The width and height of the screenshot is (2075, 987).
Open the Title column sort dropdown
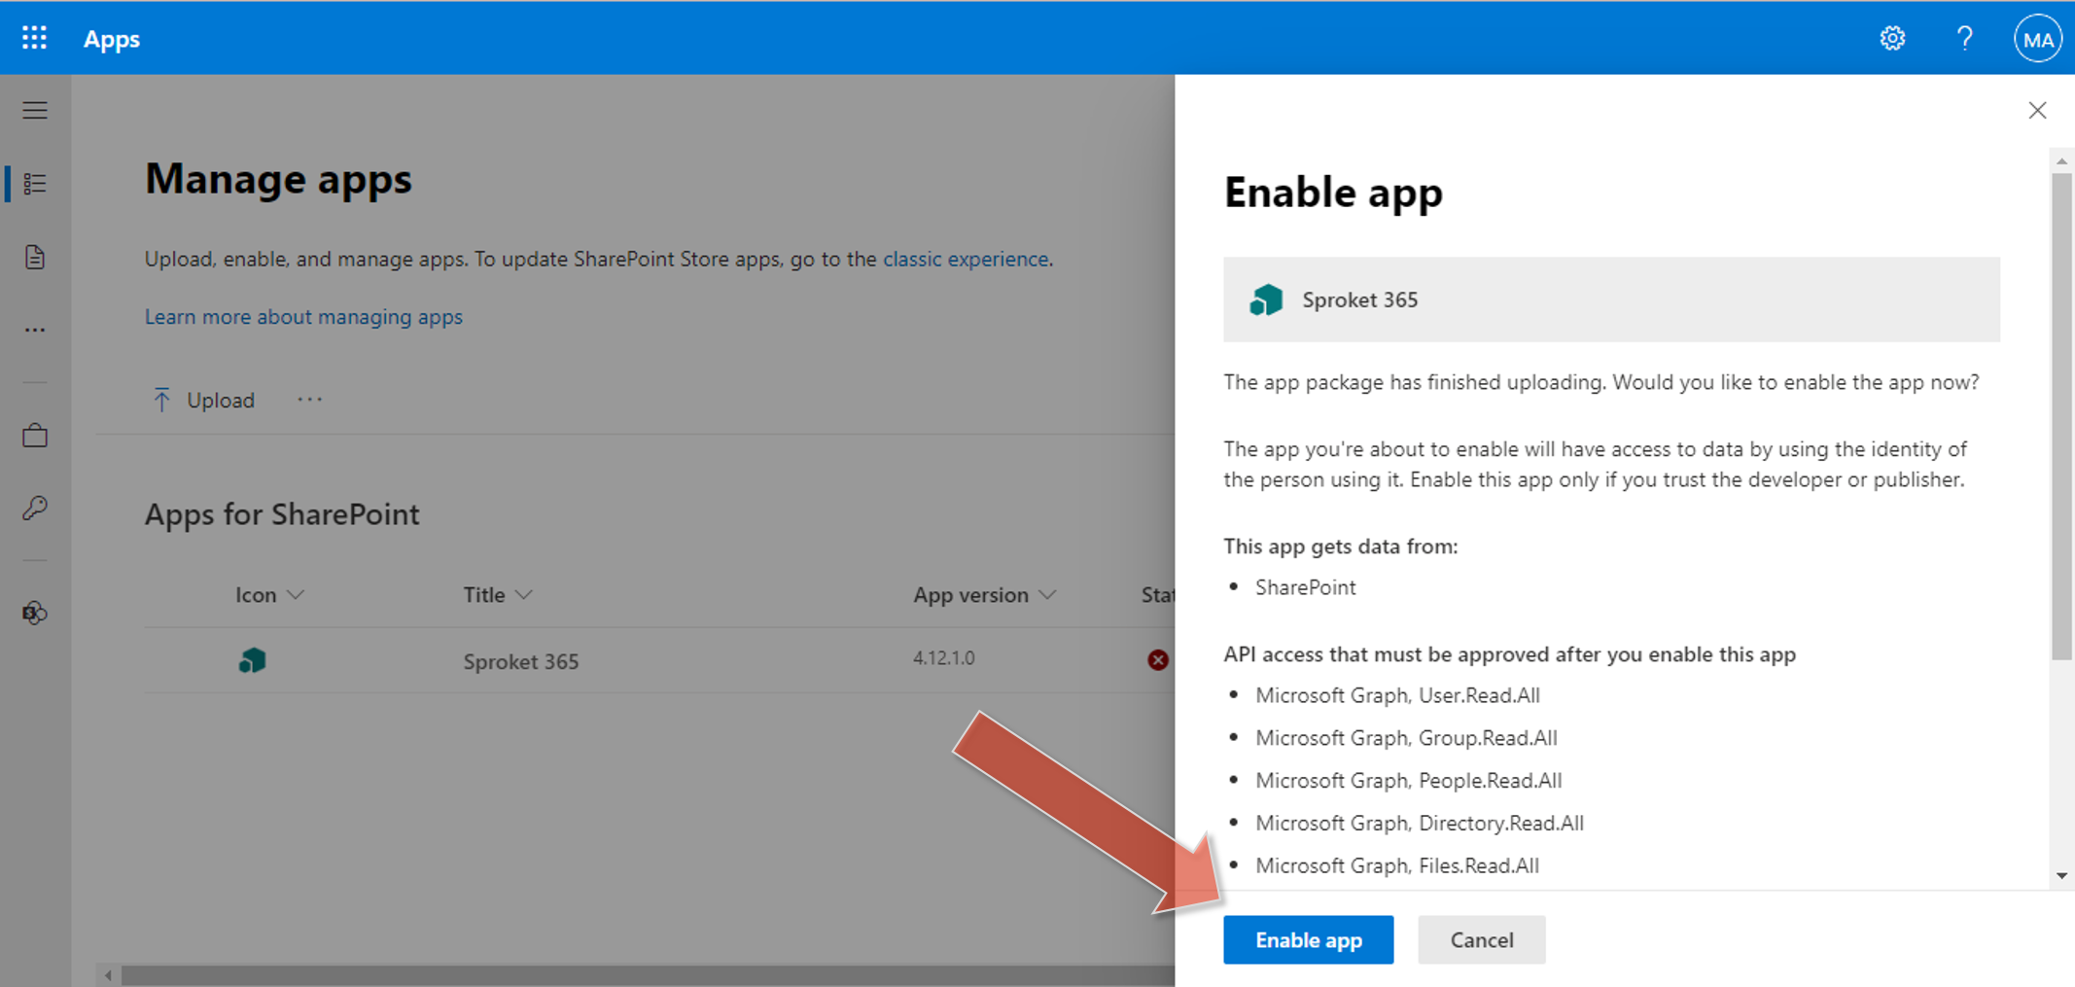[x=525, y=594]
